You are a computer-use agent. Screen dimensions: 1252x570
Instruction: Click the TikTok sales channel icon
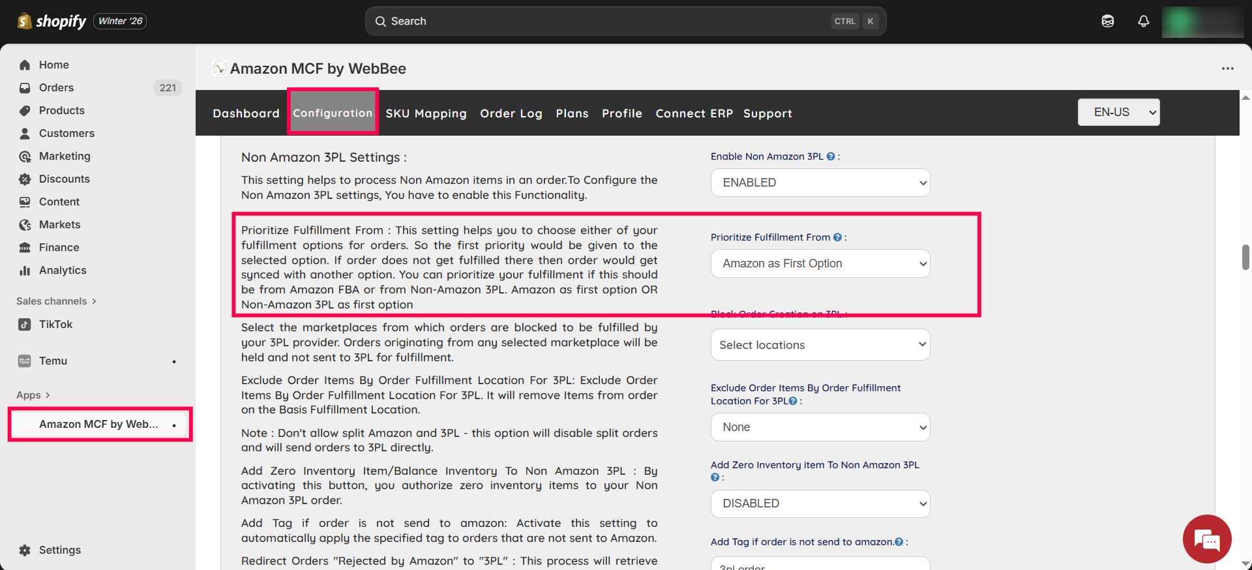click(25, 324)
